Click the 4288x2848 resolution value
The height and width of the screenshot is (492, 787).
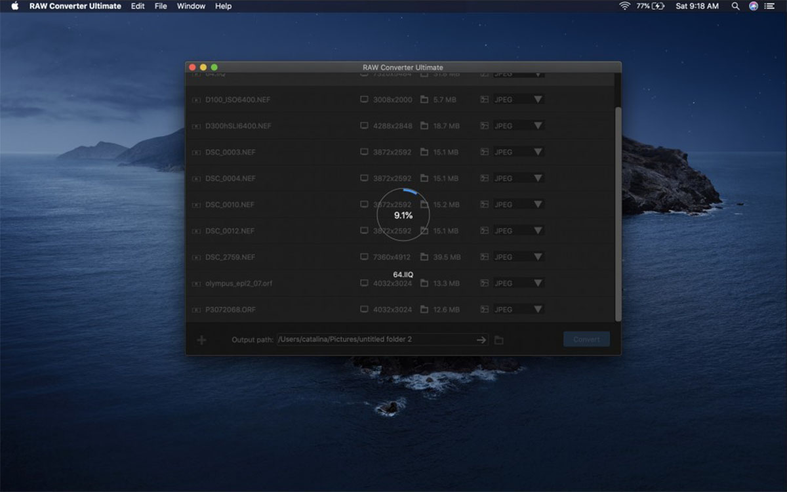pyautogui.click(x=392, y=126)
